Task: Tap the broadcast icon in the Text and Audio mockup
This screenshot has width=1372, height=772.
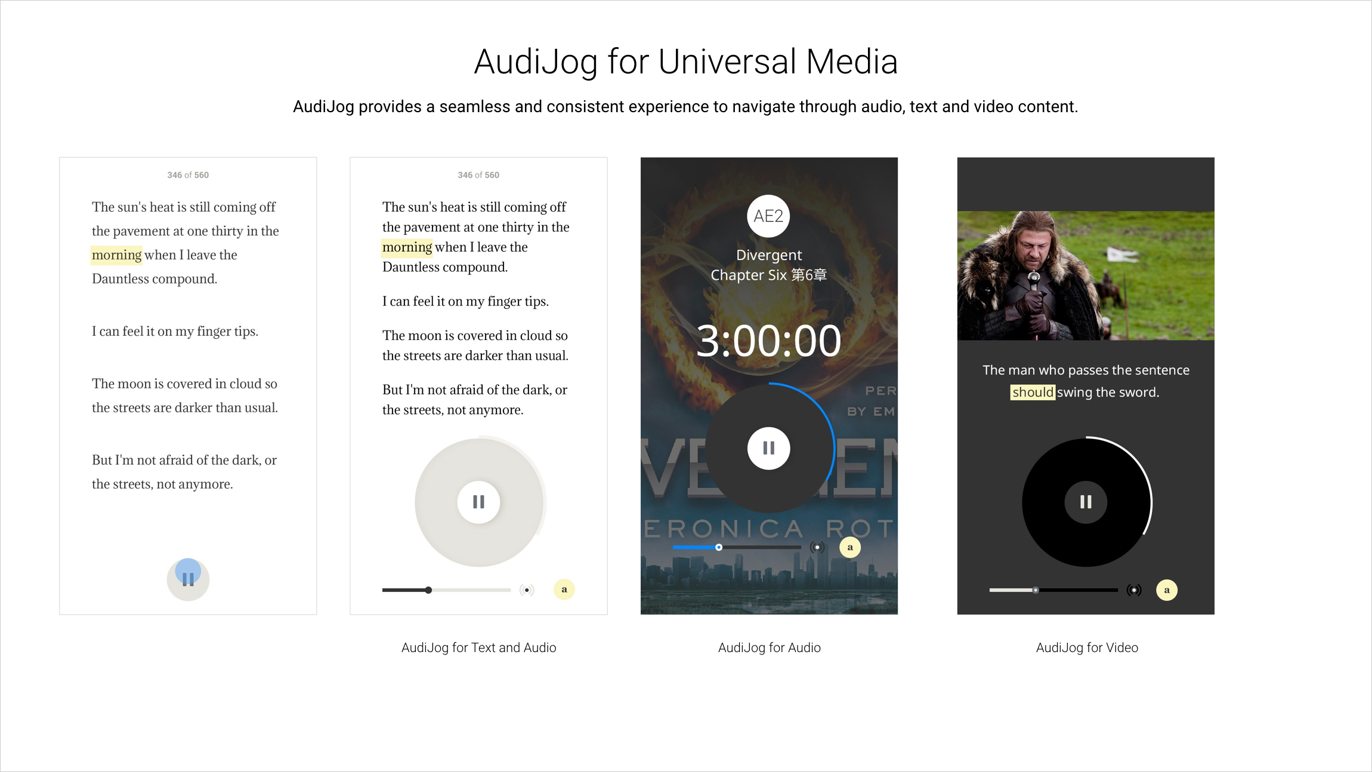Action: [527, 590]
